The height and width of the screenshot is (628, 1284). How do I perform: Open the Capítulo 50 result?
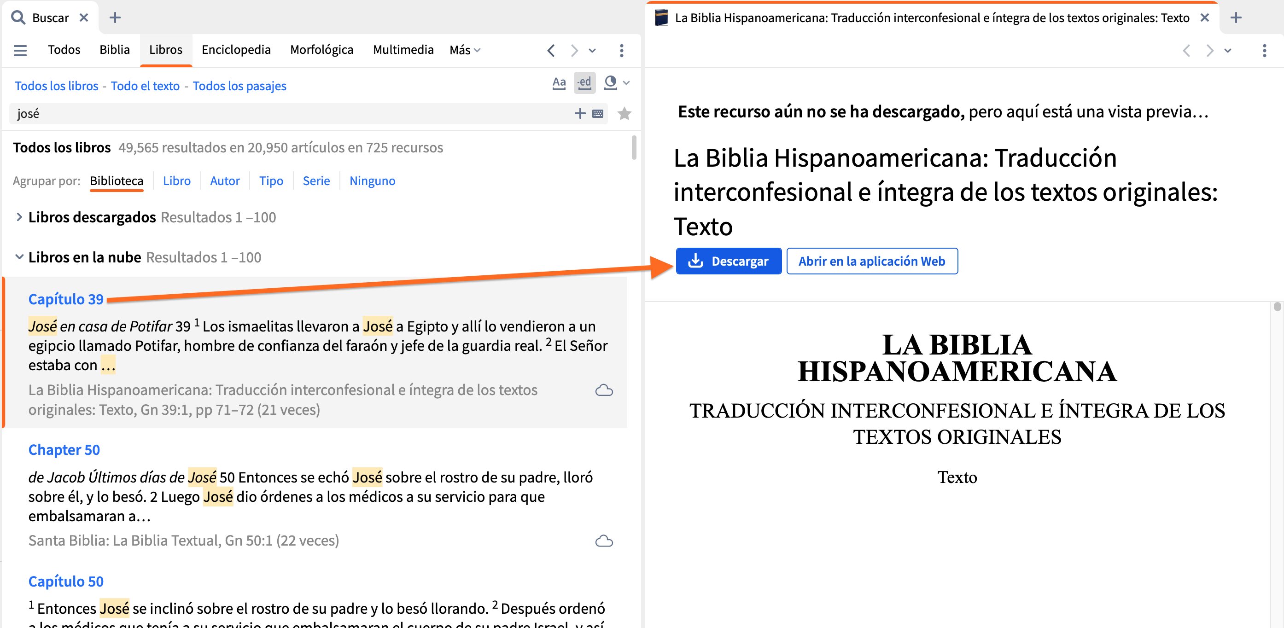[66, 581]
